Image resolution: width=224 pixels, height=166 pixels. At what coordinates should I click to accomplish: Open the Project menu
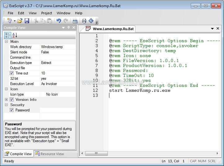pyautogui.click(x=46, y=13)
